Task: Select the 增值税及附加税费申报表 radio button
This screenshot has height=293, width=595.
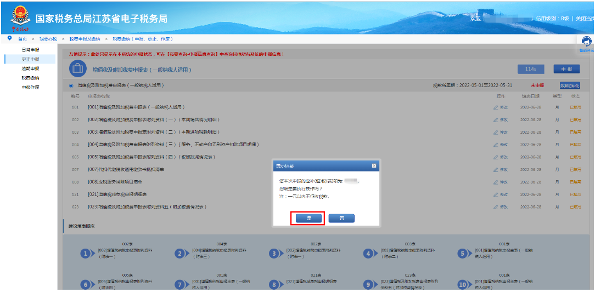Action: (x=71, y=85)
